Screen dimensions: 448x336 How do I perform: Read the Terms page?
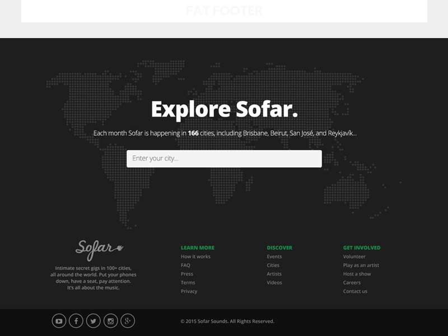[x=186, y=282]
